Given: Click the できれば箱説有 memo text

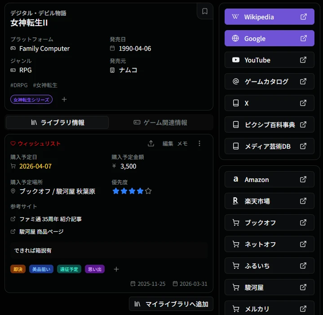Looking at the screenshot, I should pos(33,250).
